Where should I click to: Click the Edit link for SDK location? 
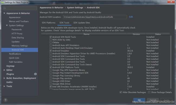[x=131, y=17]
